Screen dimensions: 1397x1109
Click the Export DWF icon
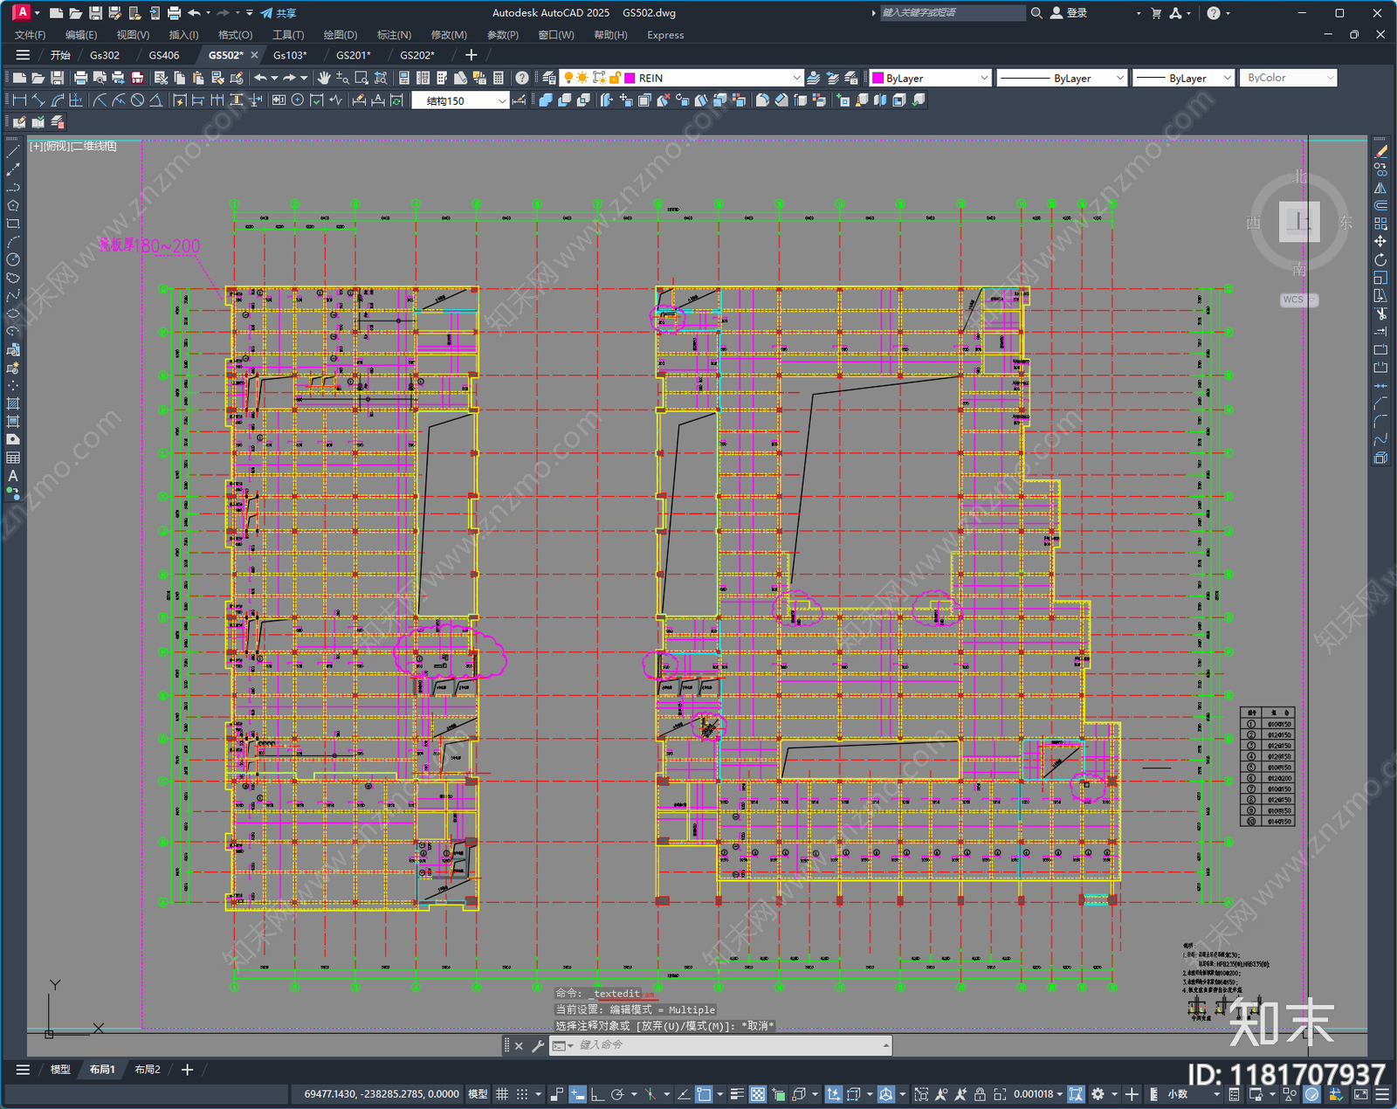[x=137, y=78]
